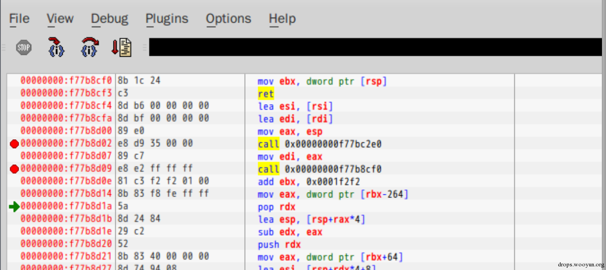Viewport: 606px width, 270px height.
Task: Open the View menu
Action: (60, 19)
